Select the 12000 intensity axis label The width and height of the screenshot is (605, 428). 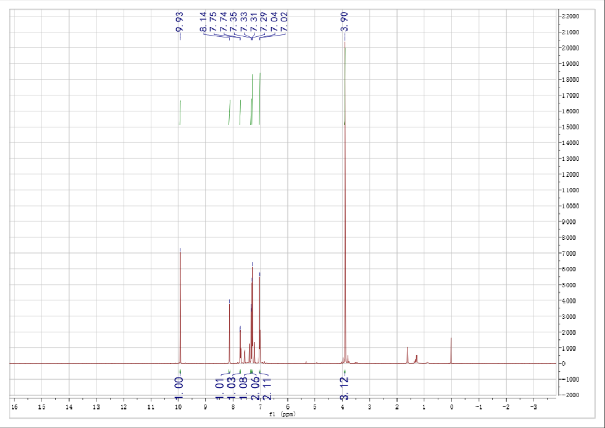point(571,174)
